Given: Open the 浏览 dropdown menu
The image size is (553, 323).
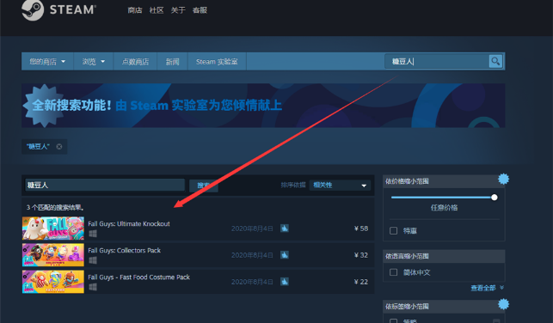Looking at the screenshot, I should (94, 62).
